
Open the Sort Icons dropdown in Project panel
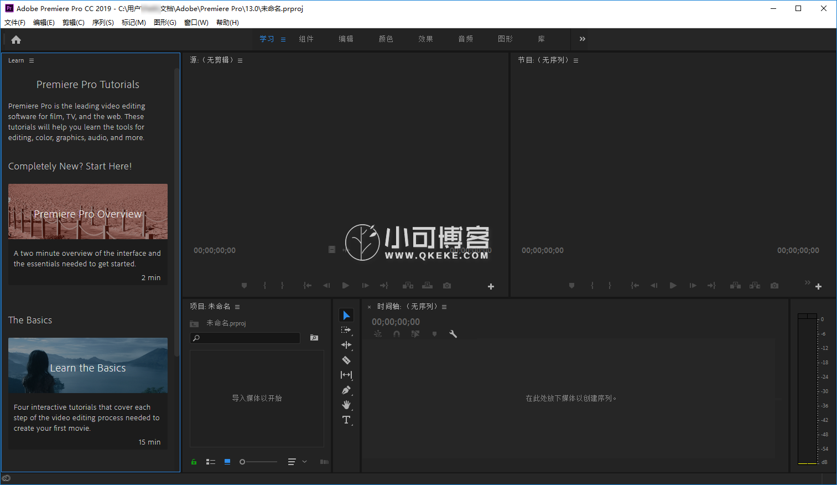297,462
